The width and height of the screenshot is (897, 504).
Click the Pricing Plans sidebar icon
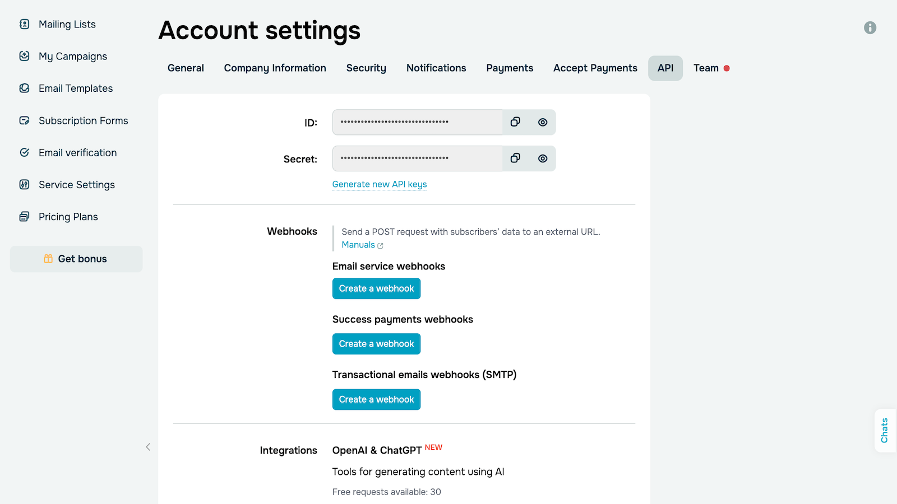click(x=24, y=217)
